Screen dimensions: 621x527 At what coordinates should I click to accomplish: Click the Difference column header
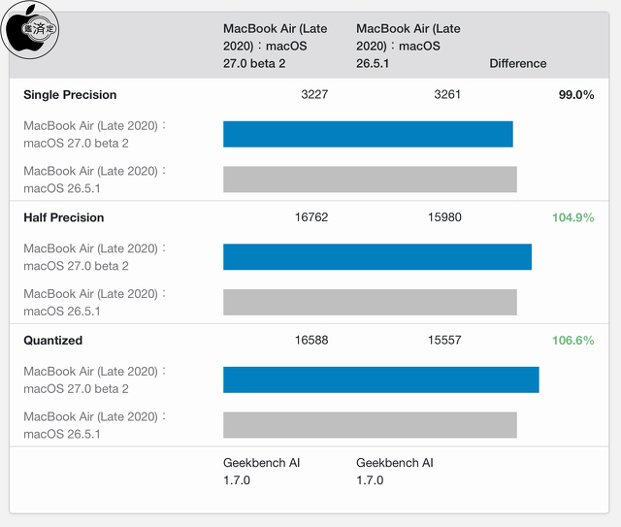pyautogui.click(x=518, y=63)
